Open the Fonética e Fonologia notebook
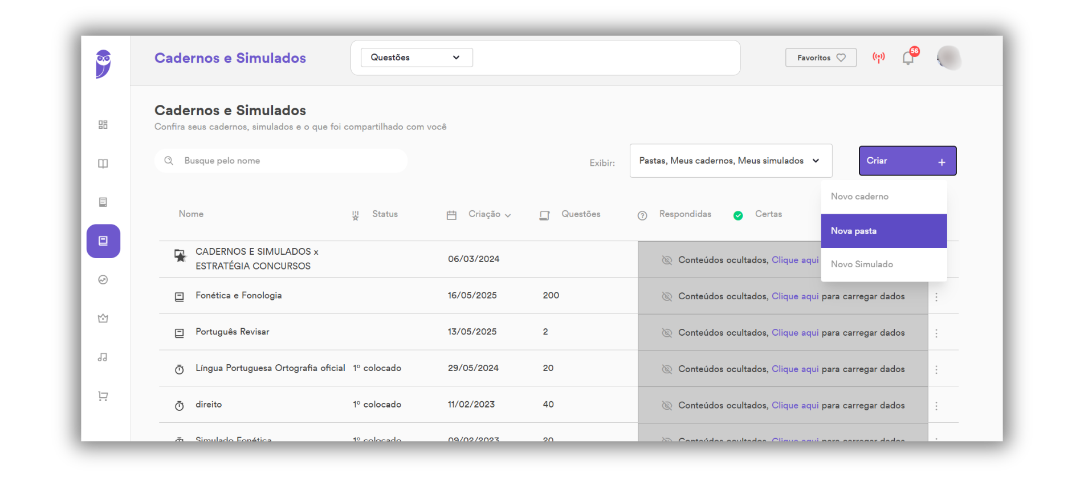The height and width of the screenshot is (477, 1084). tap(238, 295)
